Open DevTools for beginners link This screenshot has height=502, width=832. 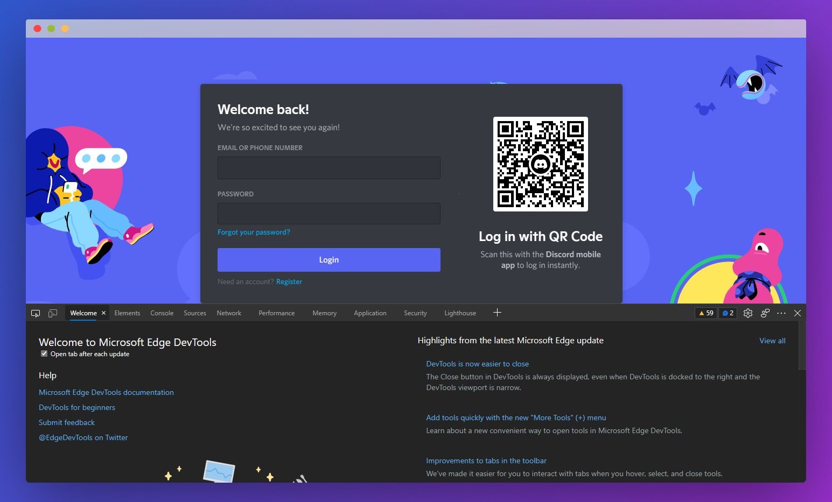click(x=77, y=407)
